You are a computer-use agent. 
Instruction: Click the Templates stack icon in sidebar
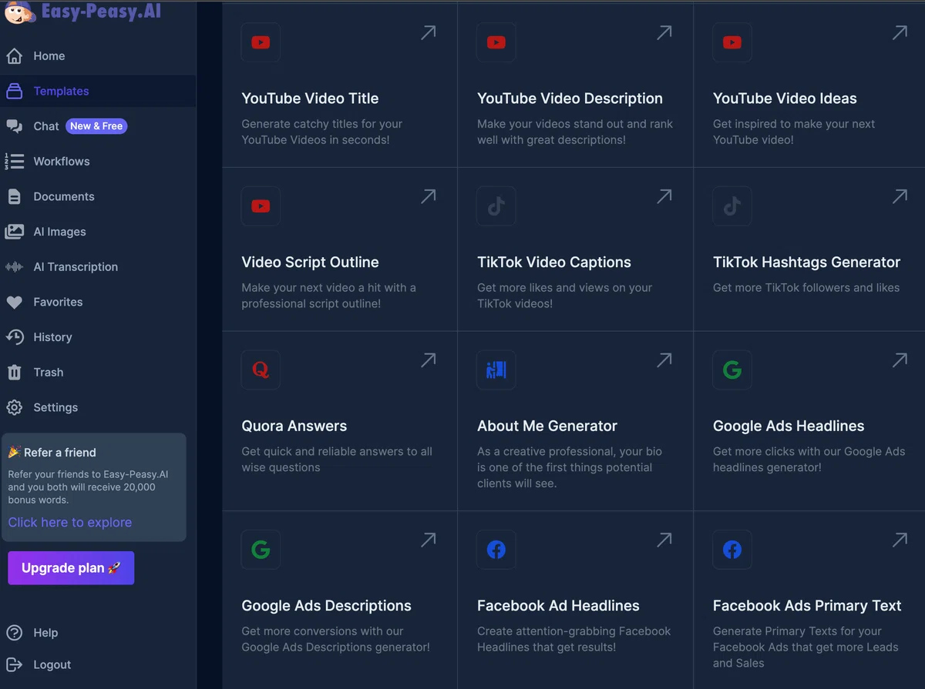[x=14, y=91]
